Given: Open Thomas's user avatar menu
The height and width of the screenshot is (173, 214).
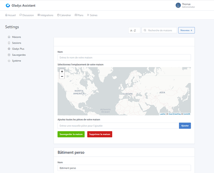Looking at the screenshot, I should click(x=178, y=5).
